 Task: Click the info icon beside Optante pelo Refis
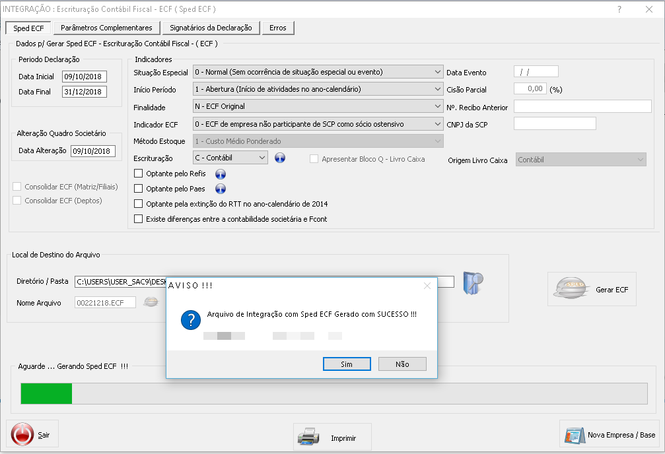221,174
